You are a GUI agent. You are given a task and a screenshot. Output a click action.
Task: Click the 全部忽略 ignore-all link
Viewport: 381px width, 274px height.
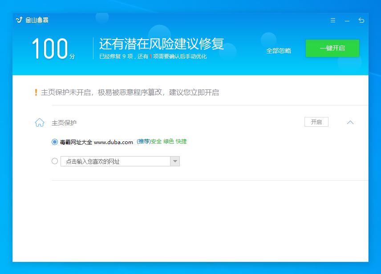(x=278, y=50)
